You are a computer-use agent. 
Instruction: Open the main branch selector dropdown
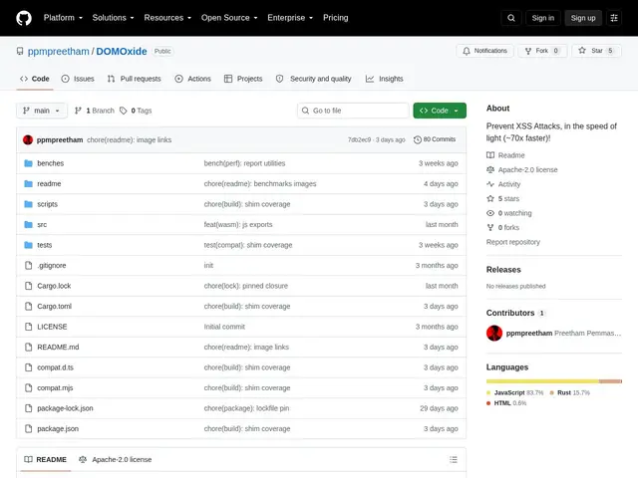pos(42,111)
